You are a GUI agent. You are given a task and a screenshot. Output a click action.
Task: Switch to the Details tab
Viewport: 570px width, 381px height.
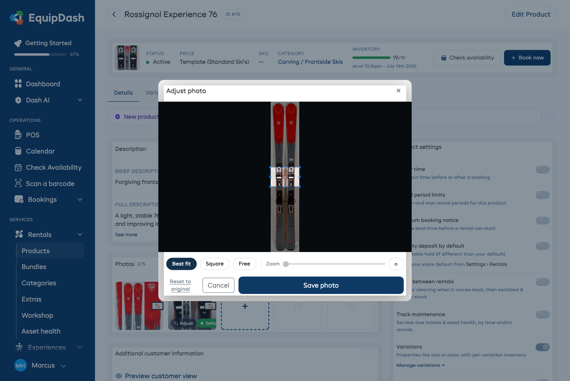[x=123, y=93]
